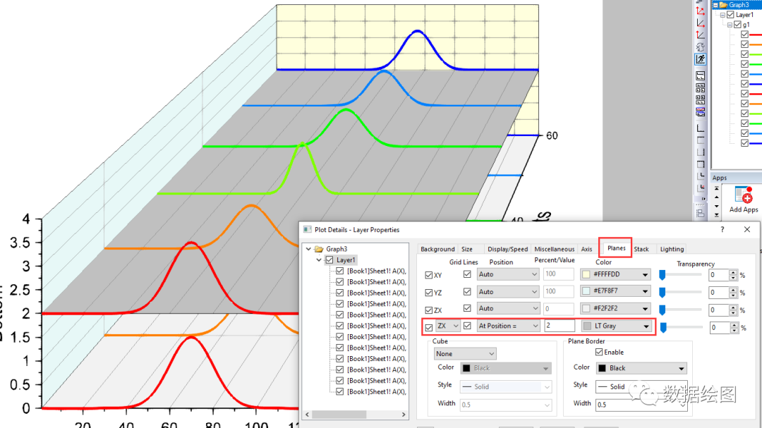The image size is (762, 428).
Task: Disable the Plane Border Enable checkbox
Action: (599, 352)
